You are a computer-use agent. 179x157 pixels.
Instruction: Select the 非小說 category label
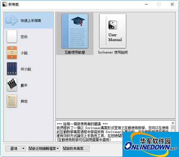point(26,69)
